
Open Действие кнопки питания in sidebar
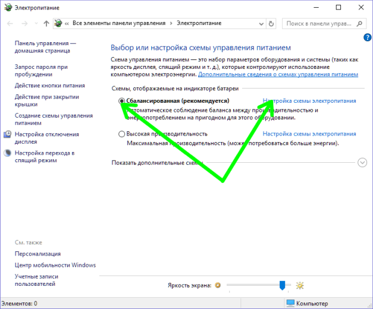click(50, 86)
